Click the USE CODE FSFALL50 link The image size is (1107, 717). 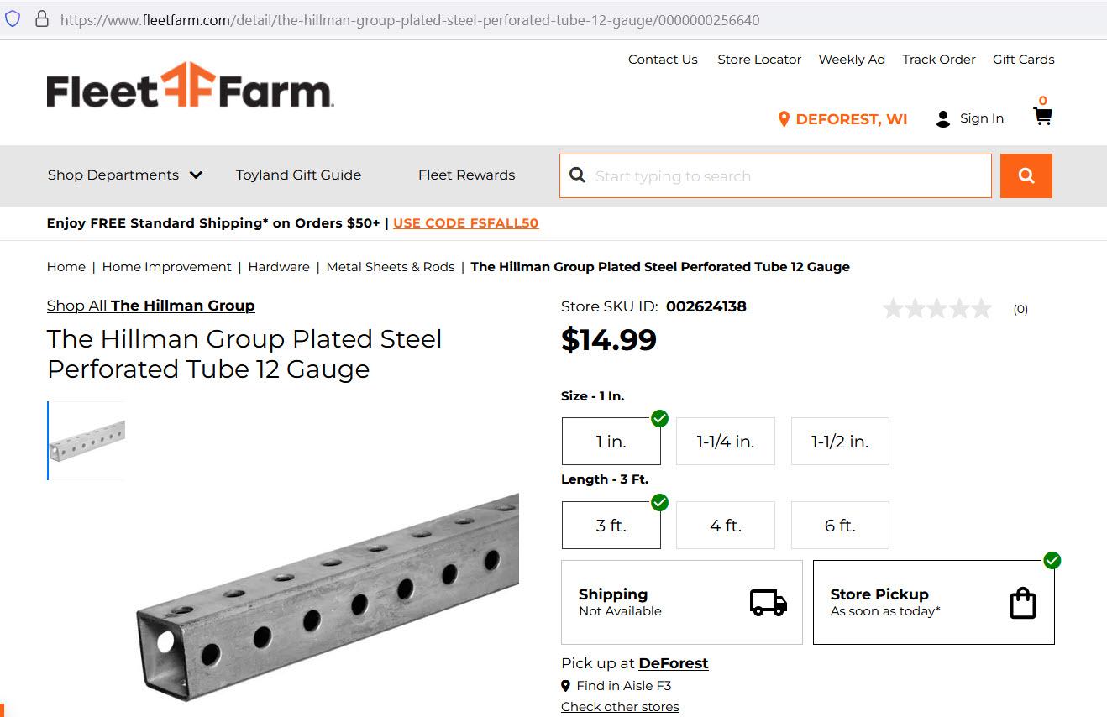point(466,223)
